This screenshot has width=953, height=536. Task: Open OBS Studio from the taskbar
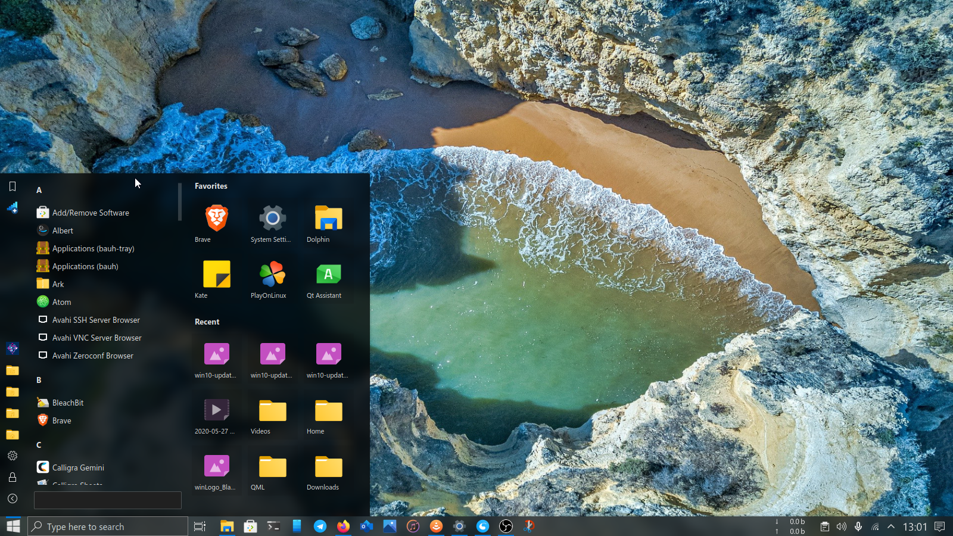pyautogui.click(x=506, y=526)
